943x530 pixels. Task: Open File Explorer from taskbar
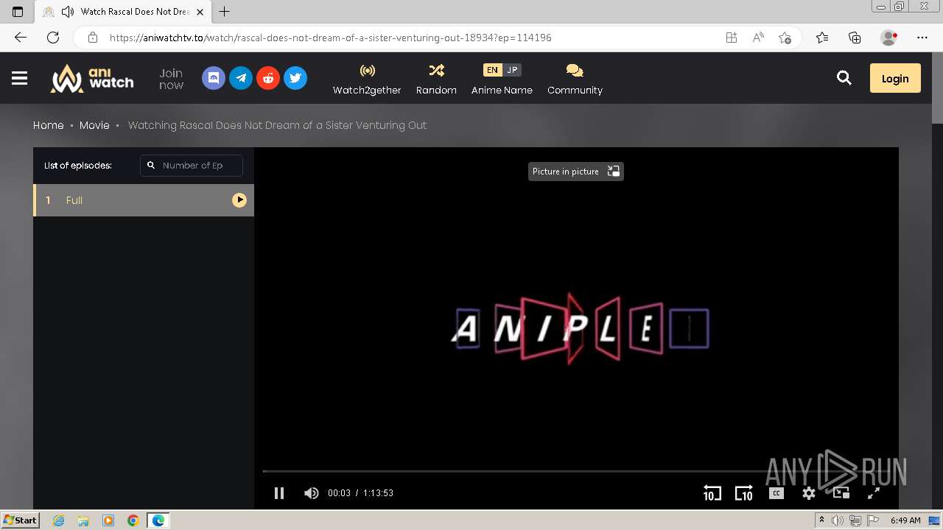[x=83, y=520]
